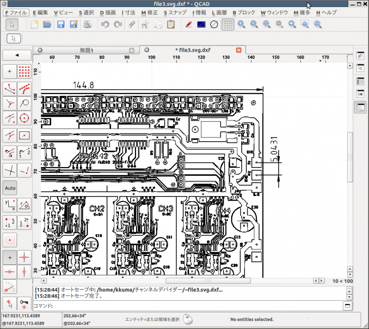Select the Snap Grid red dots tool
Image resolution: width=369 pixels, height=329 pixels.
[x=24, y=72]
